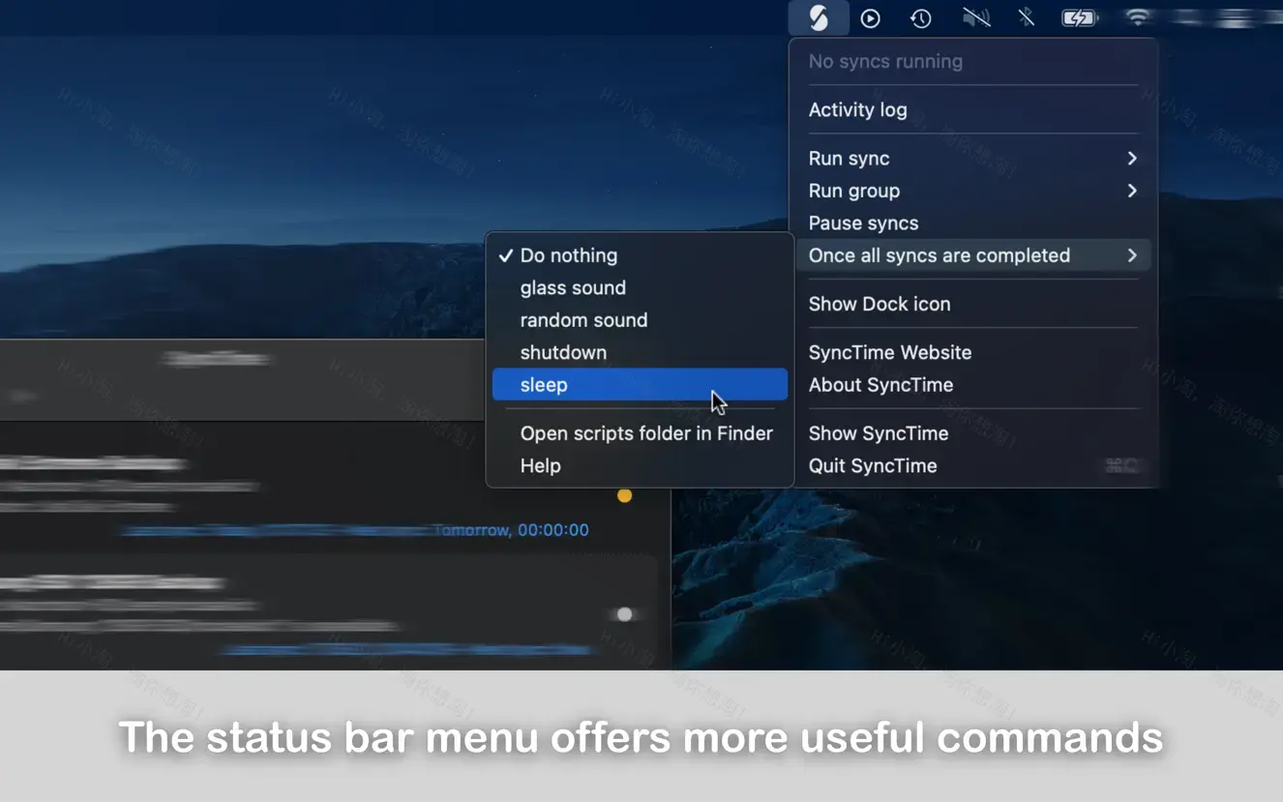Toggle "Show Dock icon" on
This screenshot has height=802, width=1283.
[x=880, y=303]
